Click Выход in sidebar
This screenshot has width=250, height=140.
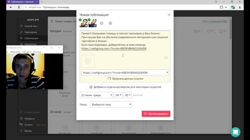28,131
